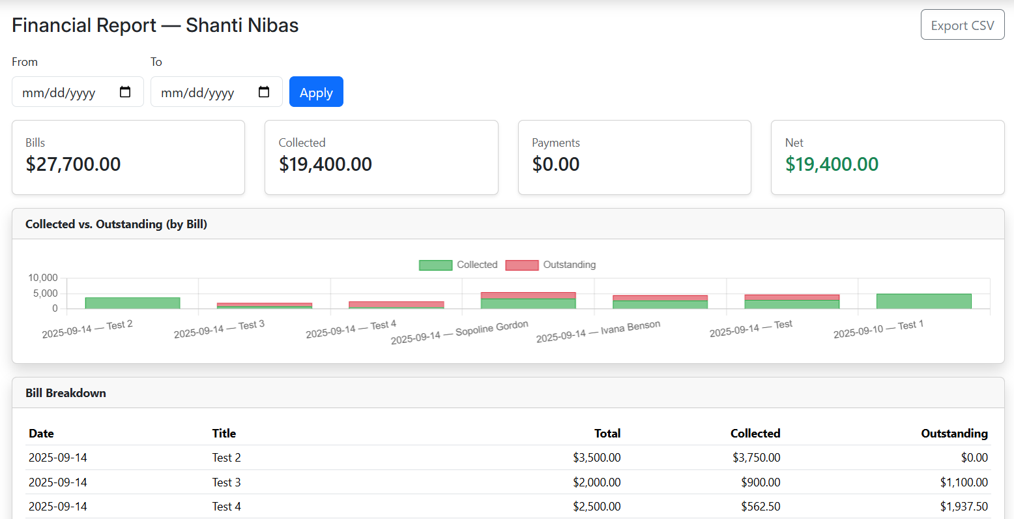Viewport: 1014px width, 519px height.
Task: Toggle the Outstanding legend swatch
Action: (x=521, y=265)
